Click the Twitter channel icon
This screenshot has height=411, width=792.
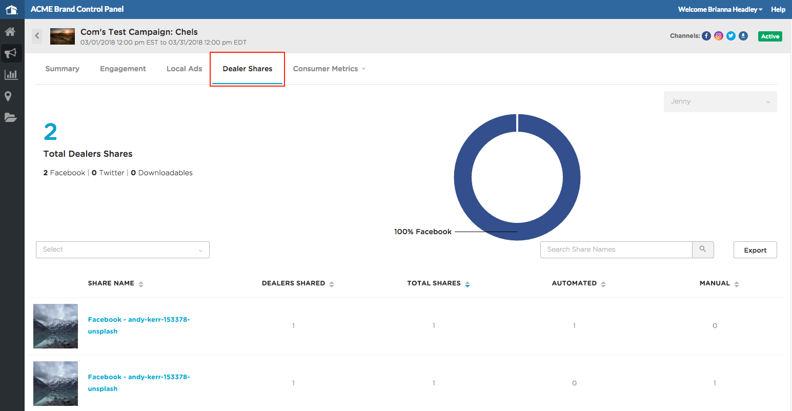(731, 36)
